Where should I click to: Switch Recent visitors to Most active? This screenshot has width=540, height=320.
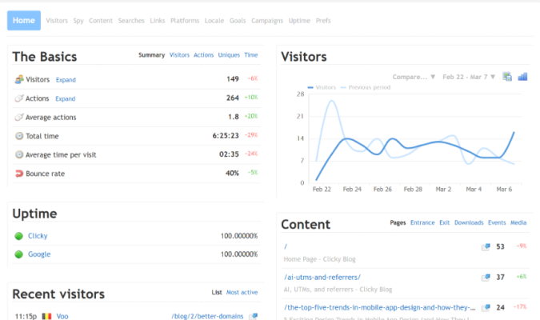pyautogui.click(x=242, y=293)
